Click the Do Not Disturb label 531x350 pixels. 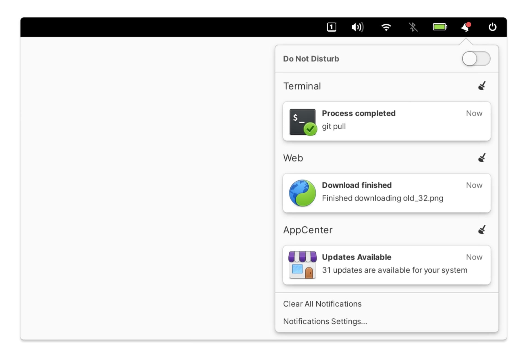click(x=311, y=59)
